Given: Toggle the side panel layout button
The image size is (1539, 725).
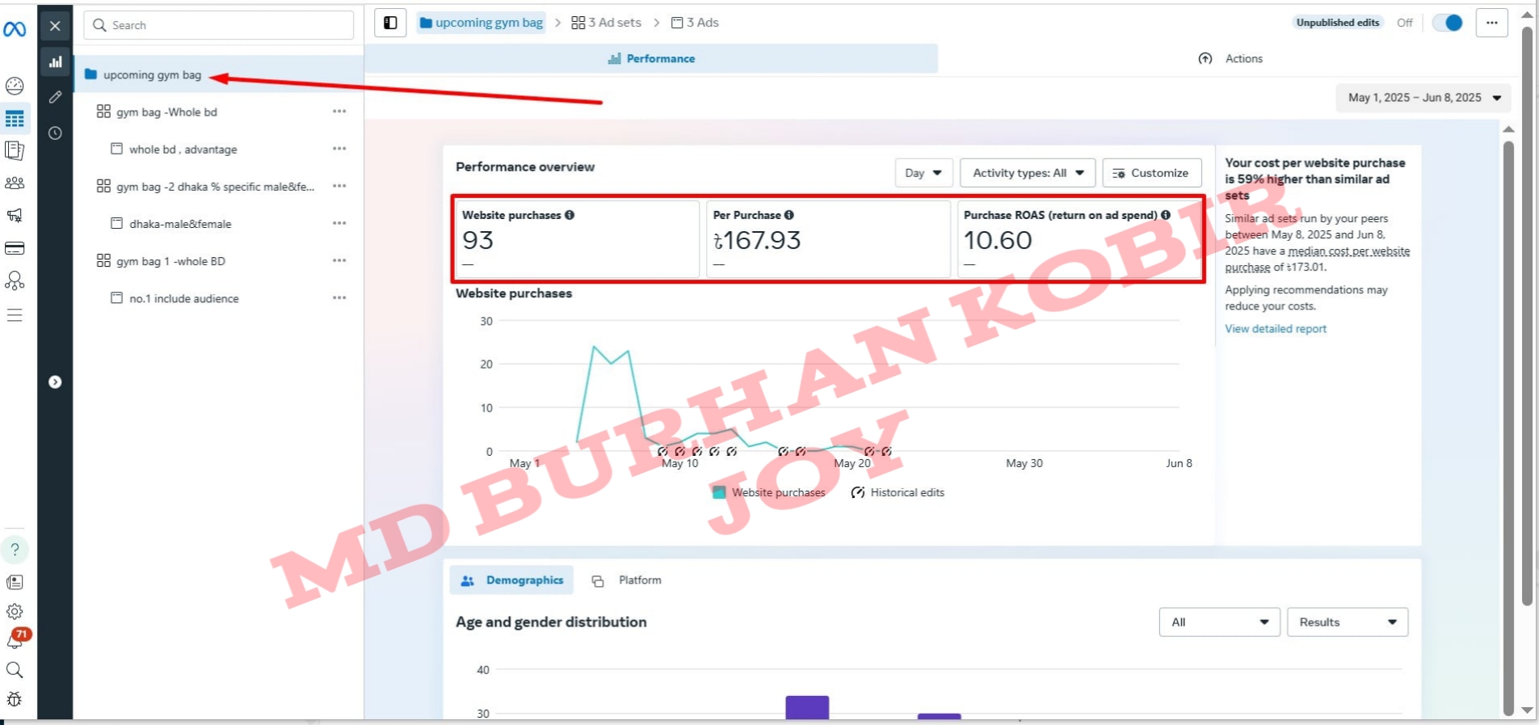Looking at the screenshot, I should point(390,23).
